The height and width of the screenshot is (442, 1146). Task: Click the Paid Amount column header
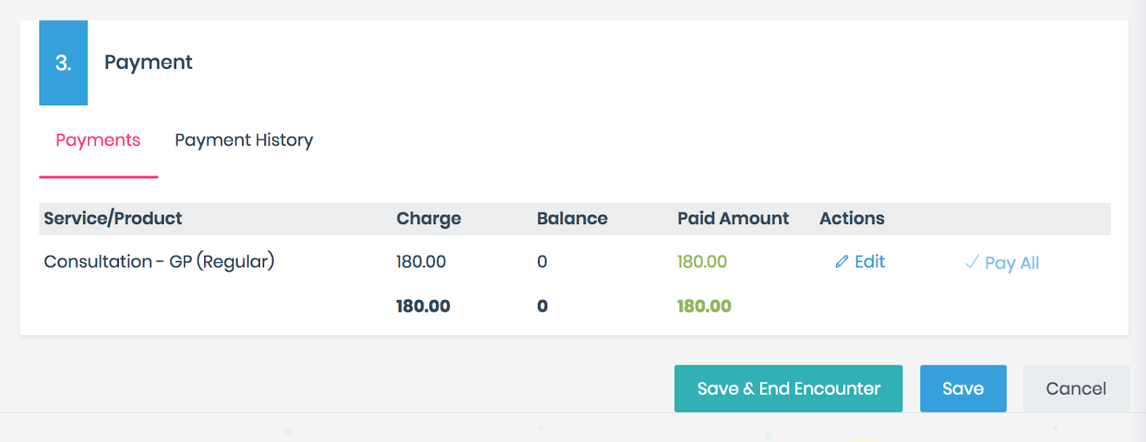[x=733, y=218]
